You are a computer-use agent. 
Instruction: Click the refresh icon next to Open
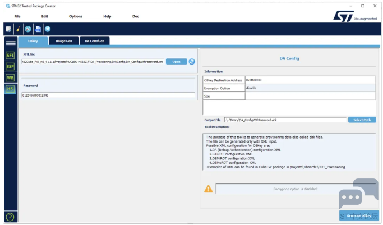click(192, 62)
